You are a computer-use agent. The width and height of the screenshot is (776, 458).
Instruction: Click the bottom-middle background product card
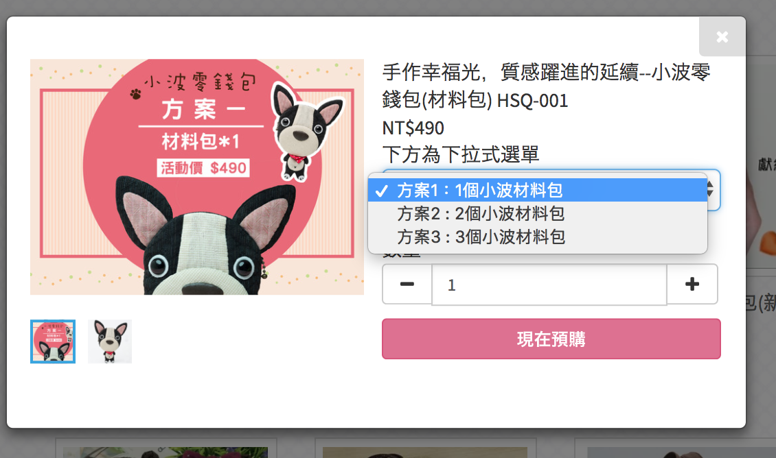click(x=425, y=448)
